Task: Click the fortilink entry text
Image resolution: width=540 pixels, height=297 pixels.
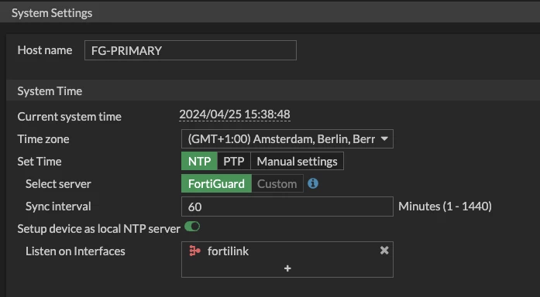Action: (x=228, y=251)
